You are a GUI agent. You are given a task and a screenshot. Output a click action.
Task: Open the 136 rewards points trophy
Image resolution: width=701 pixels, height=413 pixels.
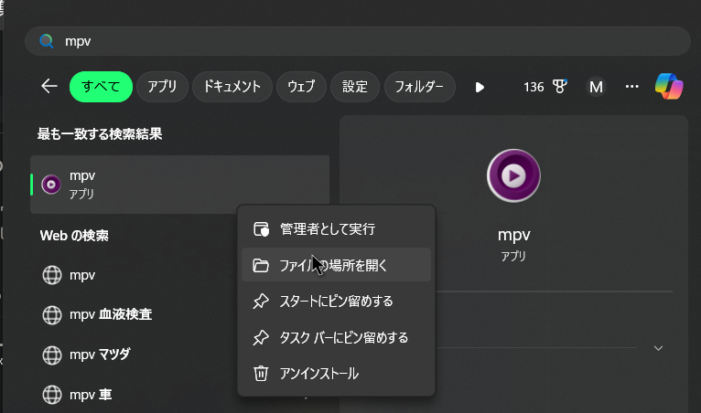[545, 87]
